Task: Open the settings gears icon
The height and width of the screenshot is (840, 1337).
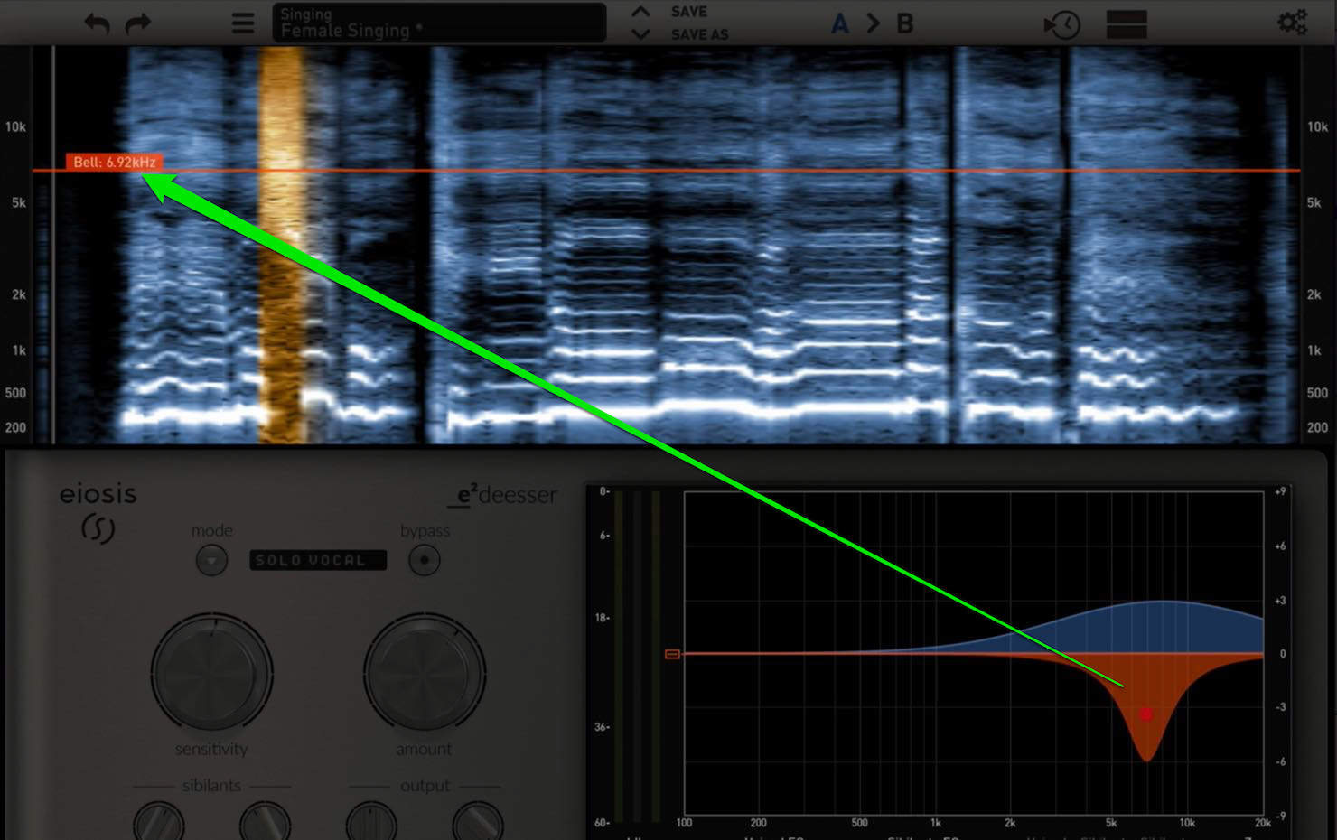Action: coord(1292,22)
